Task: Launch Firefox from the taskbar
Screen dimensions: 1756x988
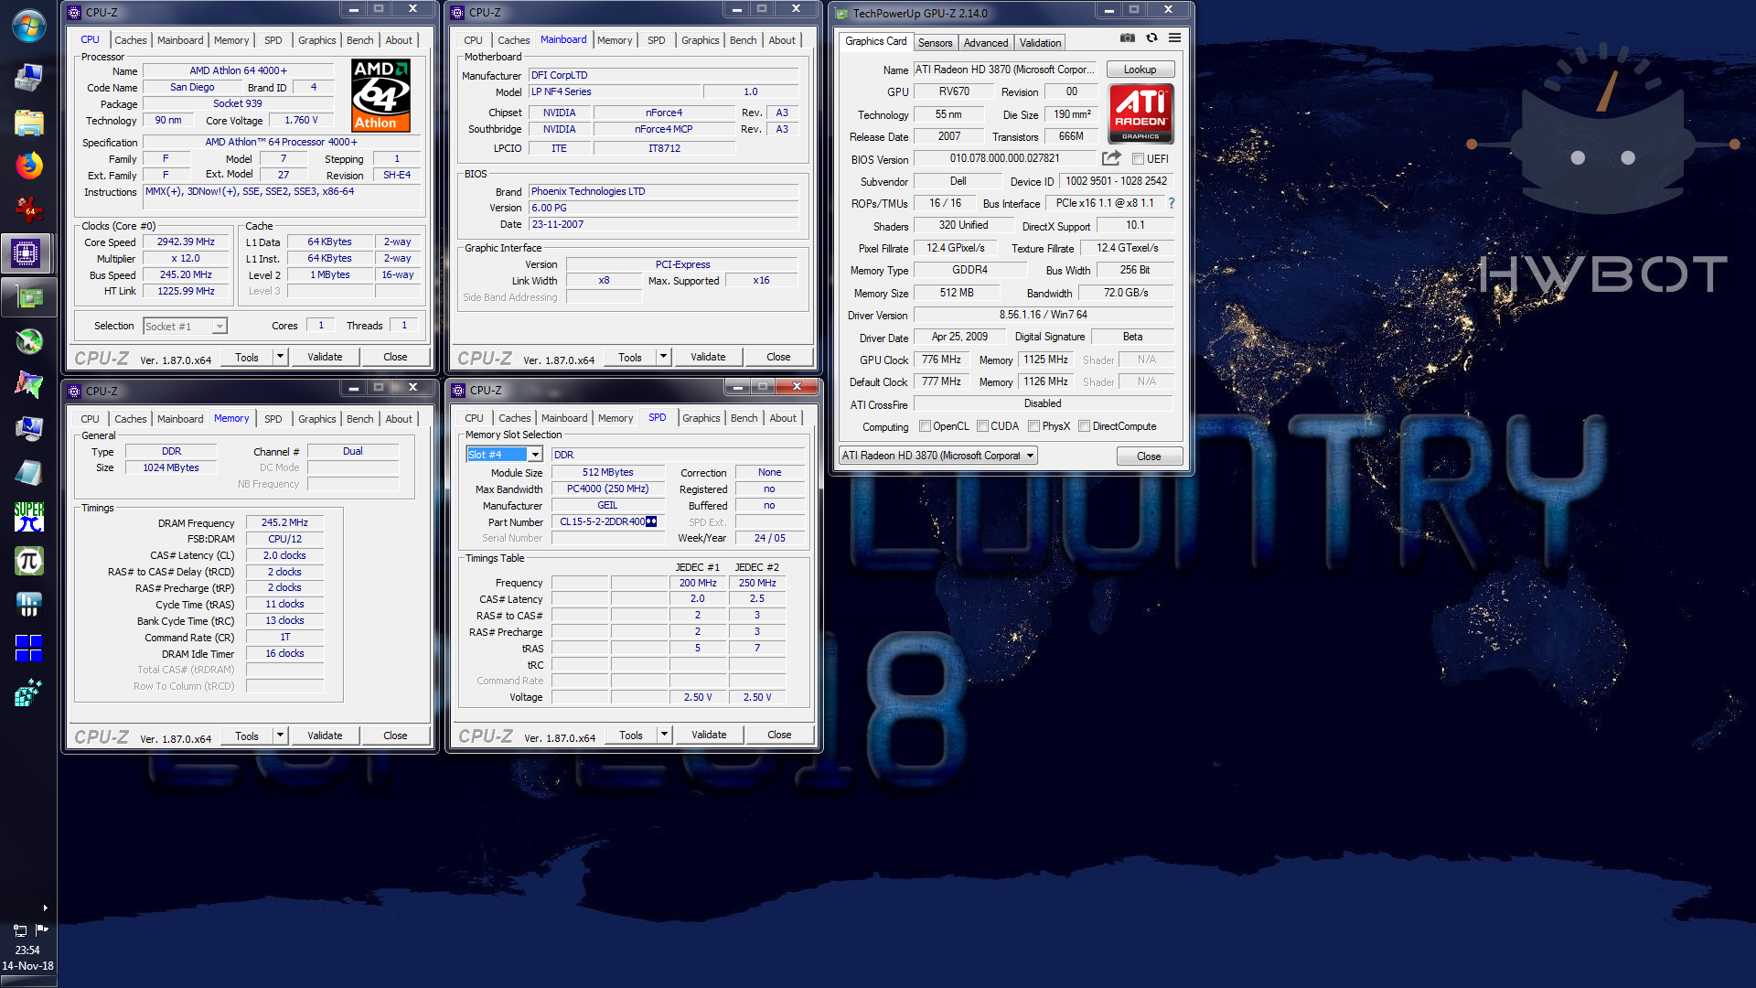Action: coord(28,166)
